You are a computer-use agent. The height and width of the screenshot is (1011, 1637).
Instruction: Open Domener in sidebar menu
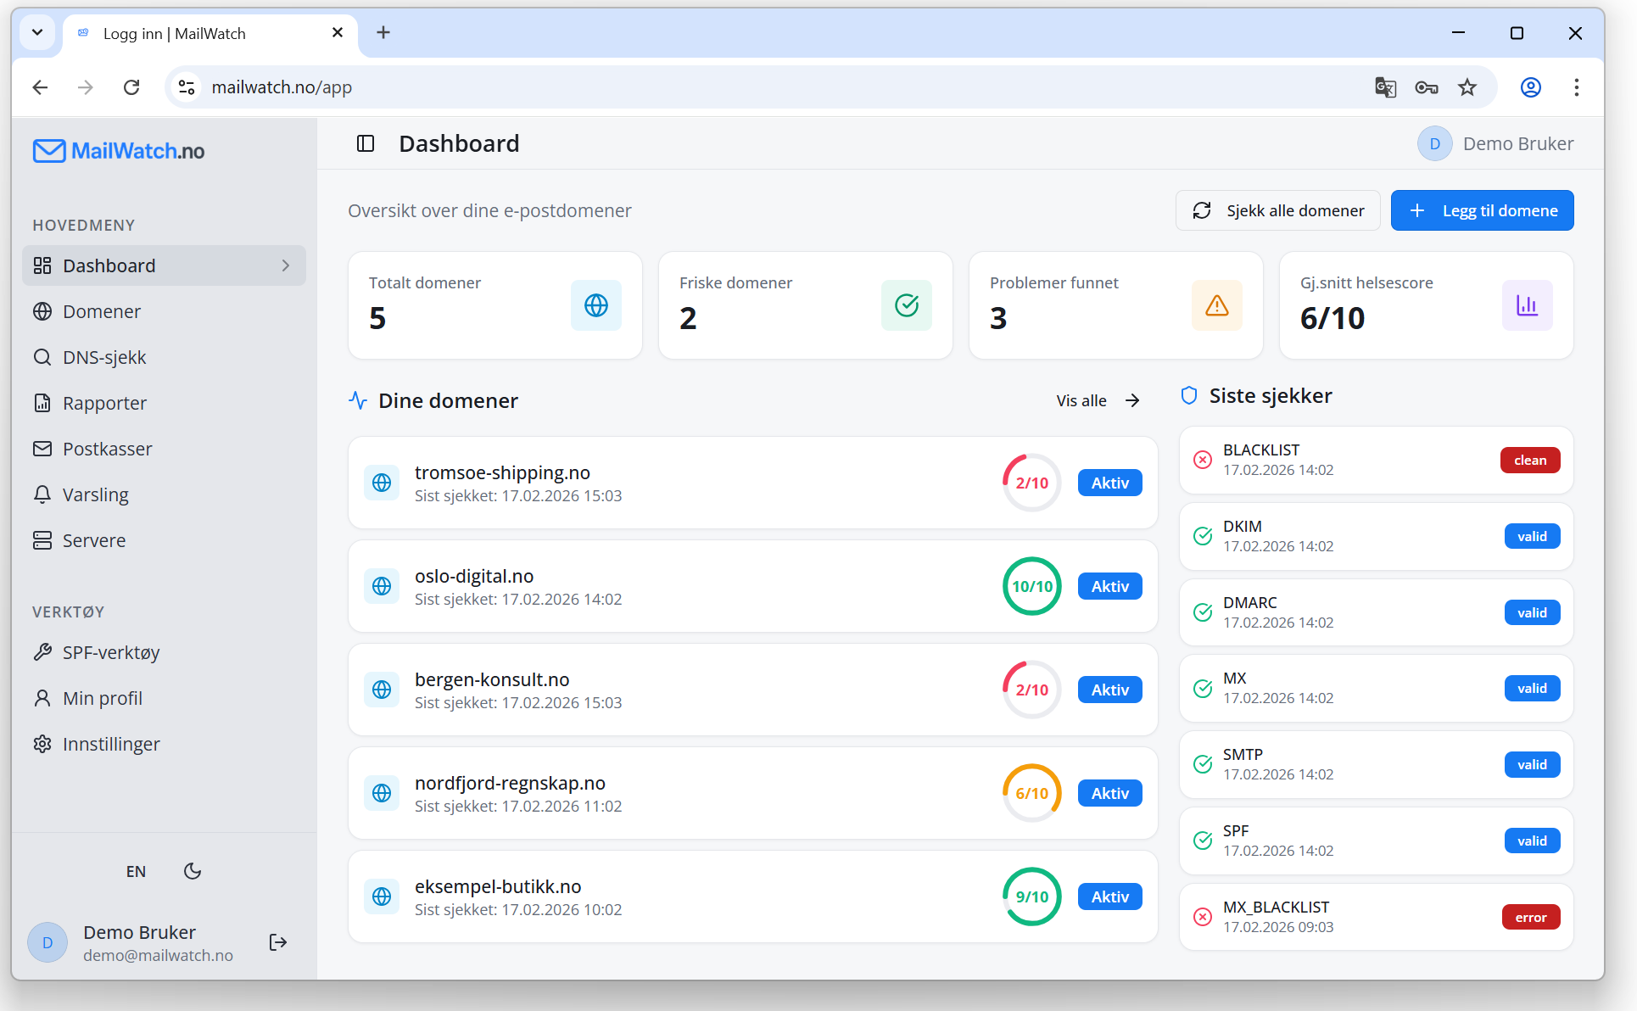pos(102,311)
